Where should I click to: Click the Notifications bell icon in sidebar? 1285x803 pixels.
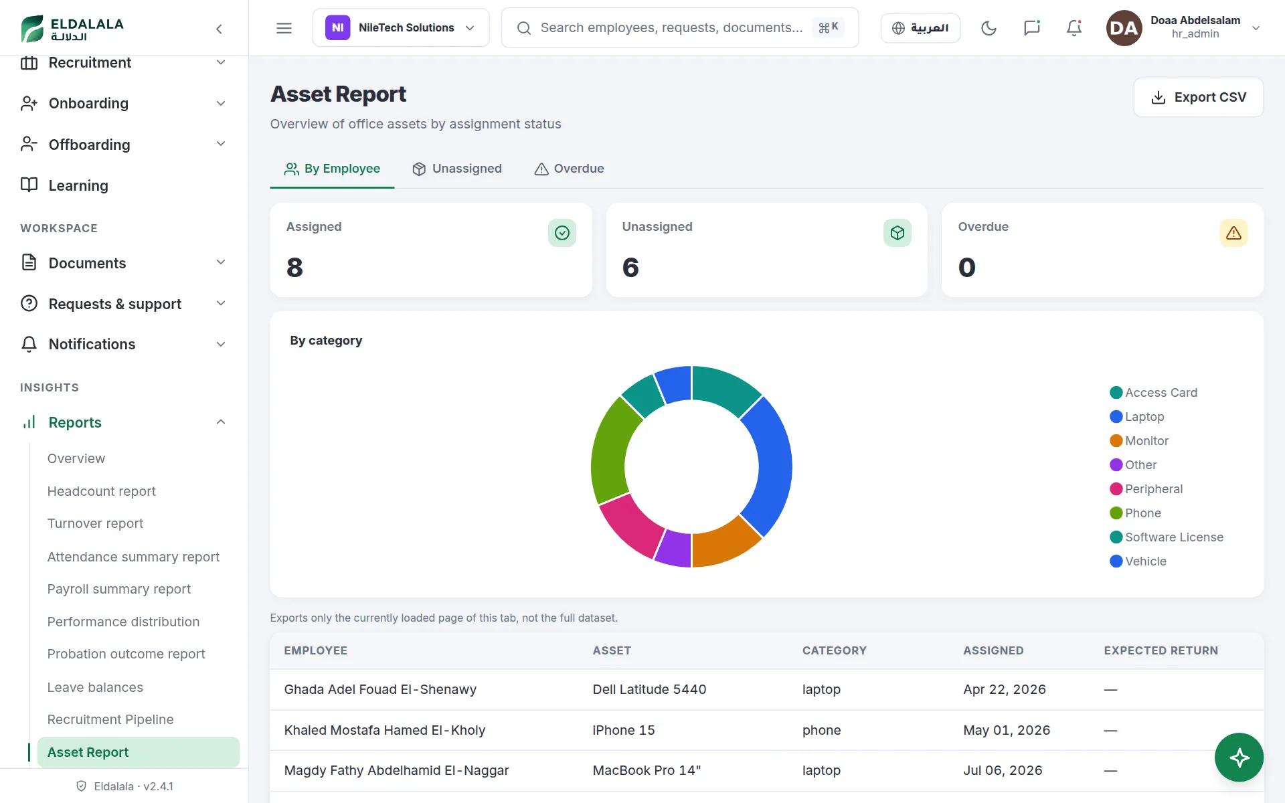point(29,344)
